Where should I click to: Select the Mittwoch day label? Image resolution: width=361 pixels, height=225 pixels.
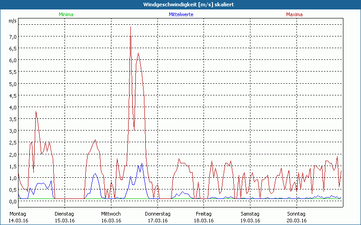111,214
